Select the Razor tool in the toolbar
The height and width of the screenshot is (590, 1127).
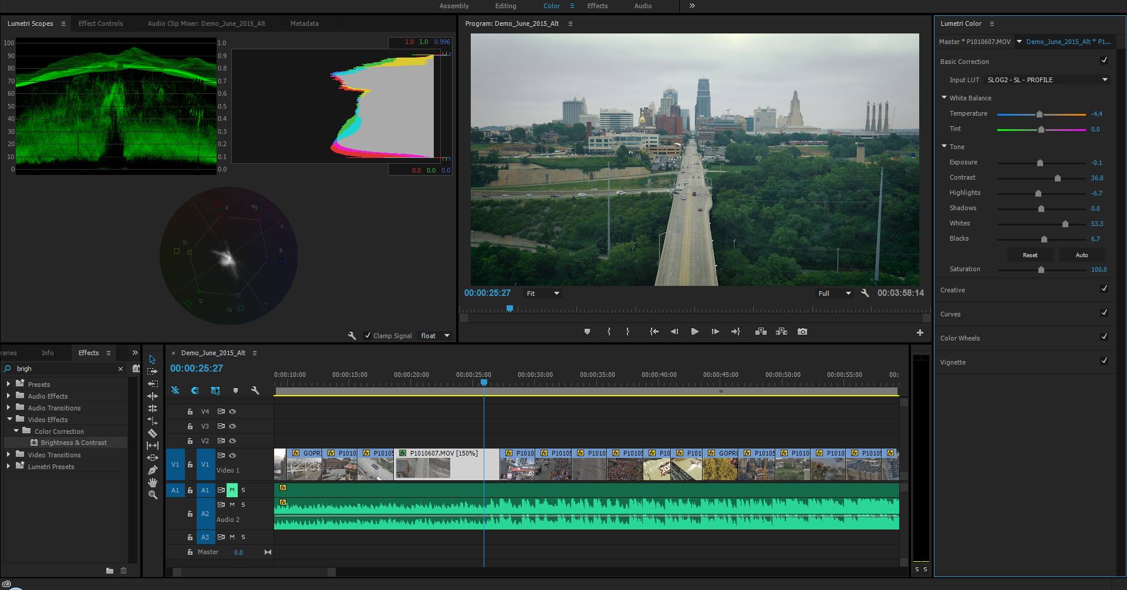pos(153,433)
